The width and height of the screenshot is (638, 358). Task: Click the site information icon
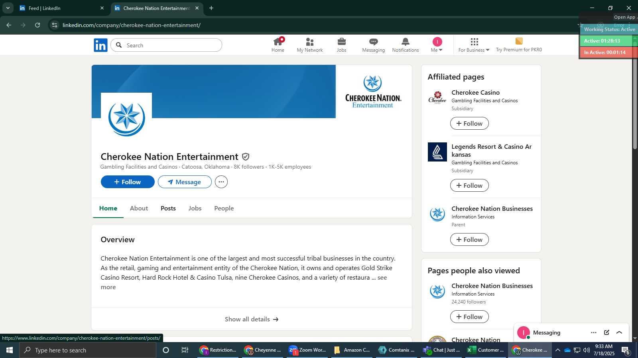click(55, 25)
